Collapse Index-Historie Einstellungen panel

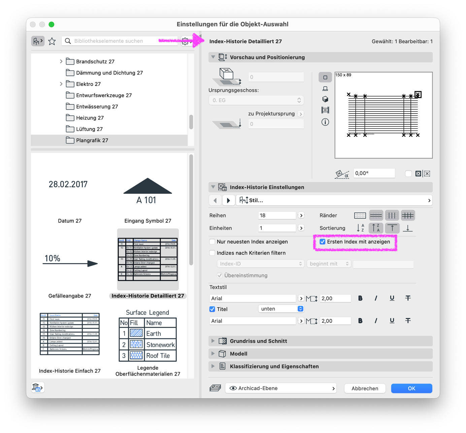pos(213,187)
